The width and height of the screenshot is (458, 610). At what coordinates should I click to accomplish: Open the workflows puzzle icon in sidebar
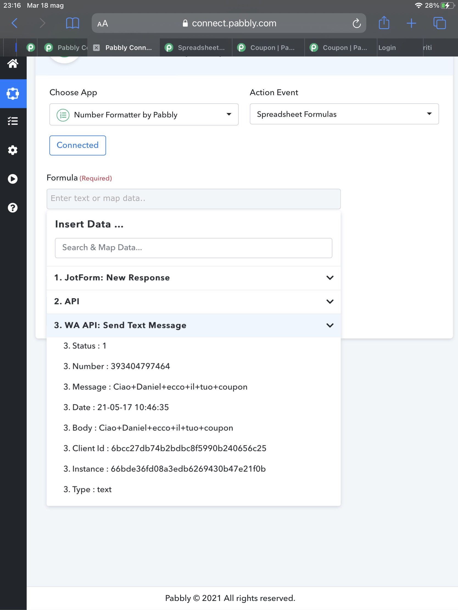click(x=13, y=94)
